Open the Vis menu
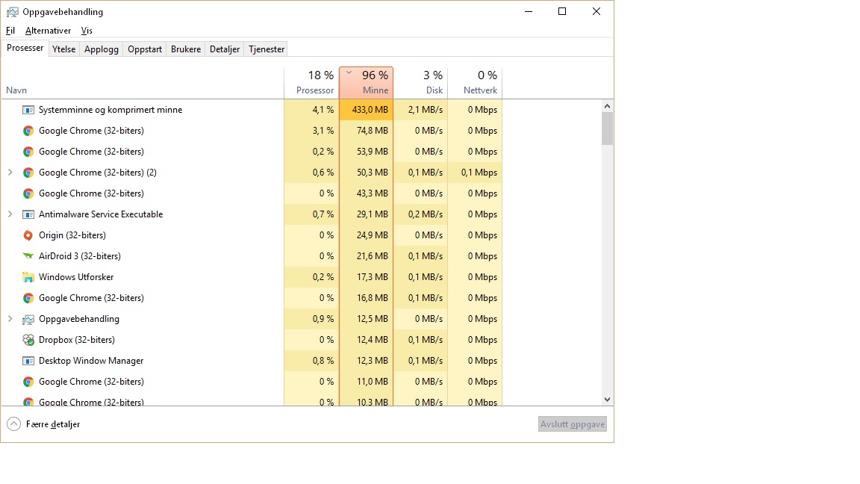This screenshot has height=484, width=860. pyautogui.click(x=87, y=31)
